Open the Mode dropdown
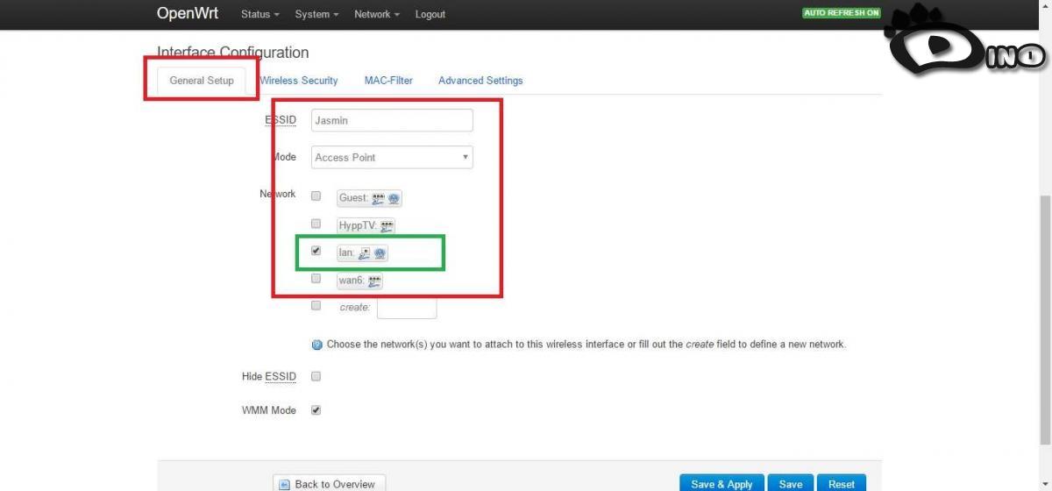 tap(392, 157)
